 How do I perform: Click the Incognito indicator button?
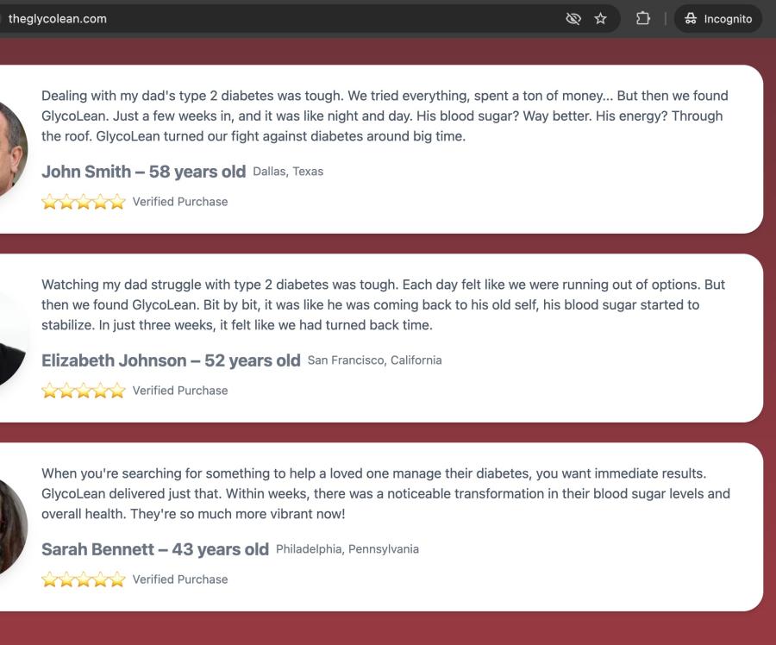[x=718, y=18]
